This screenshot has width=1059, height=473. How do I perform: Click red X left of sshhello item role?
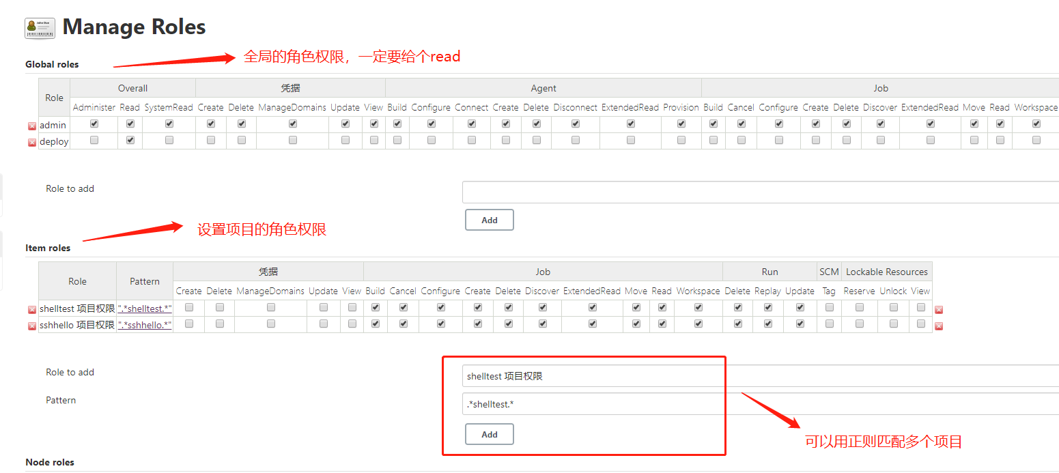tap(32, 326)
